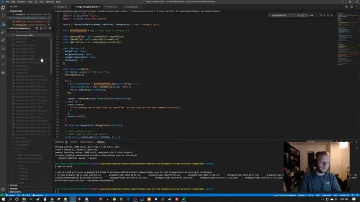The image size is (360, 202).
Task: Open the File menu
Action: tap(7, 2)
